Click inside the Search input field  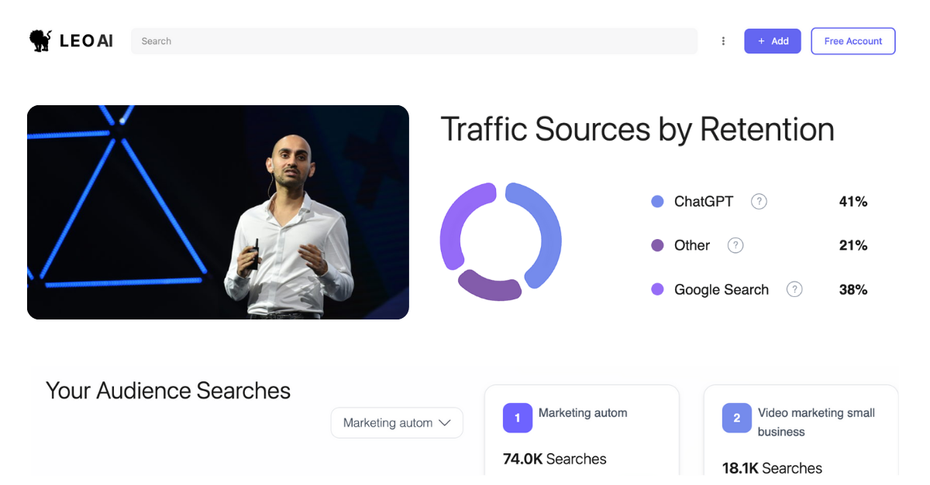414,41
